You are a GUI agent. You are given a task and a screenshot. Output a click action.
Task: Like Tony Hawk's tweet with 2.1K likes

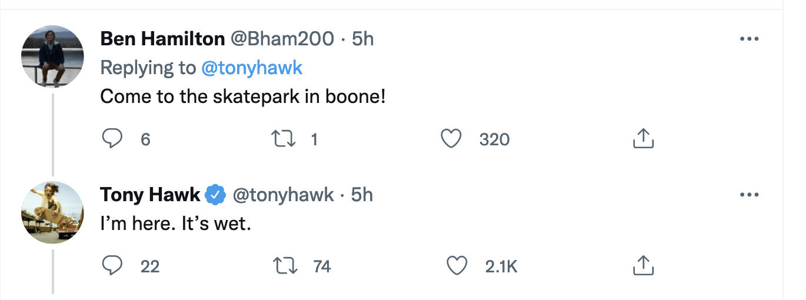[x=457, y=266]
